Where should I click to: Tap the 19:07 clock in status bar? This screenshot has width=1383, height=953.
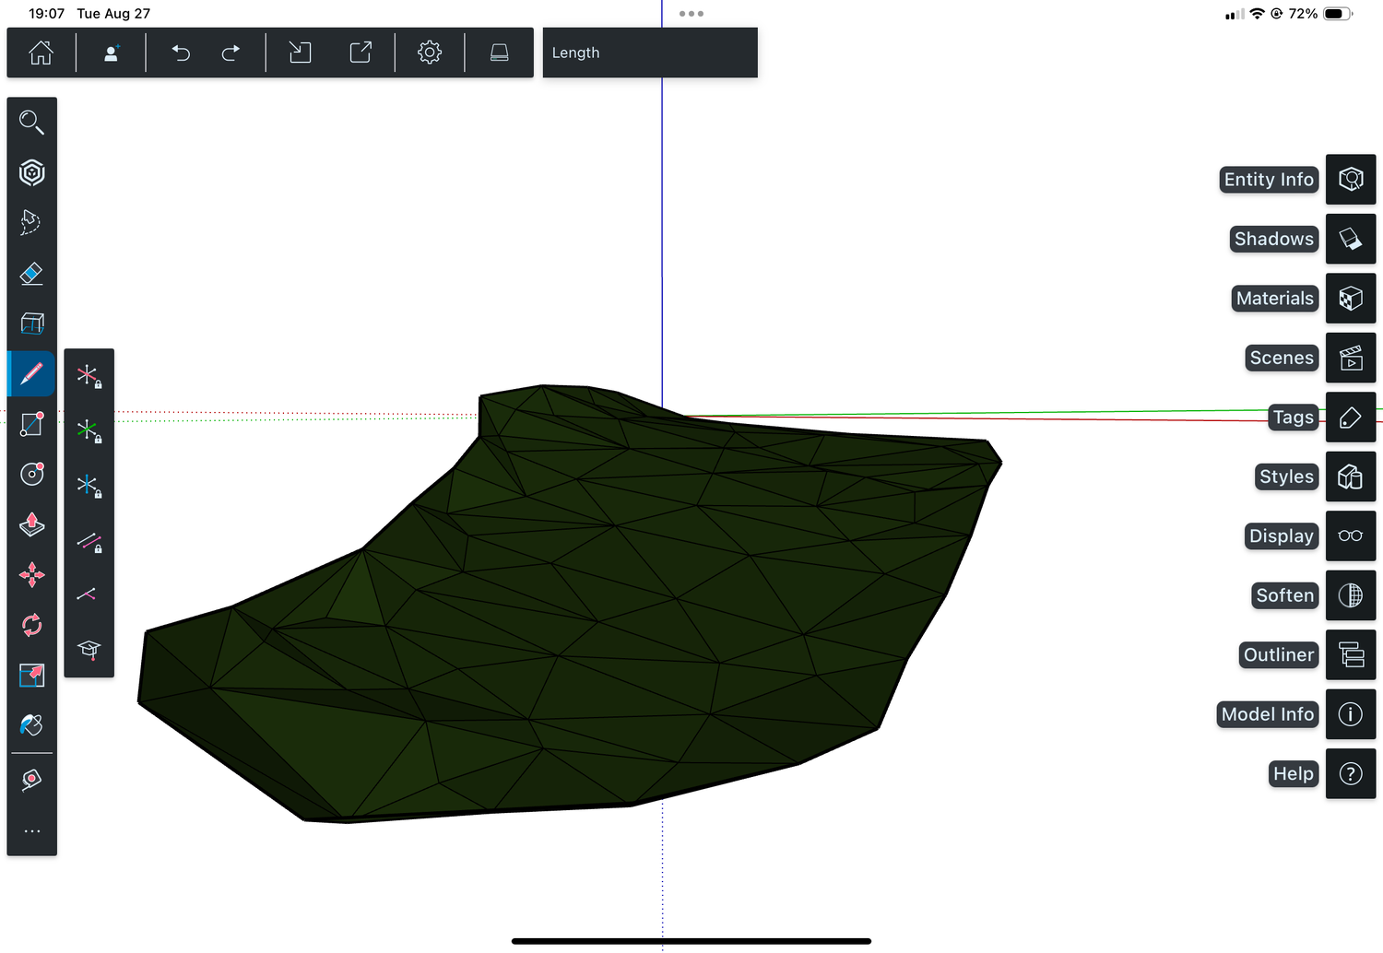click(x=46, y=14)
